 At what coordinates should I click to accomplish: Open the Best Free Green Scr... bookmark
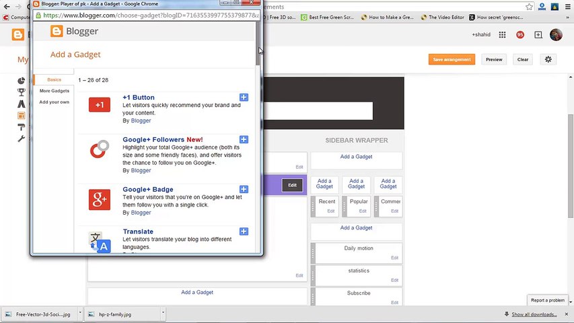[327, 17]
